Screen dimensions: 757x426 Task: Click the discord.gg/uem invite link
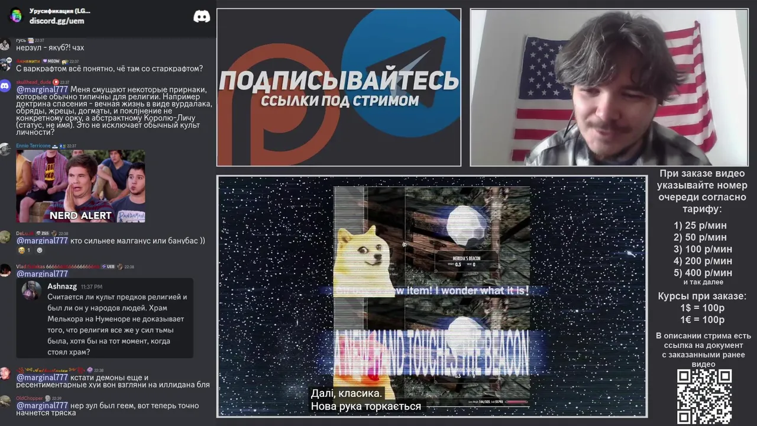[57, 21]
